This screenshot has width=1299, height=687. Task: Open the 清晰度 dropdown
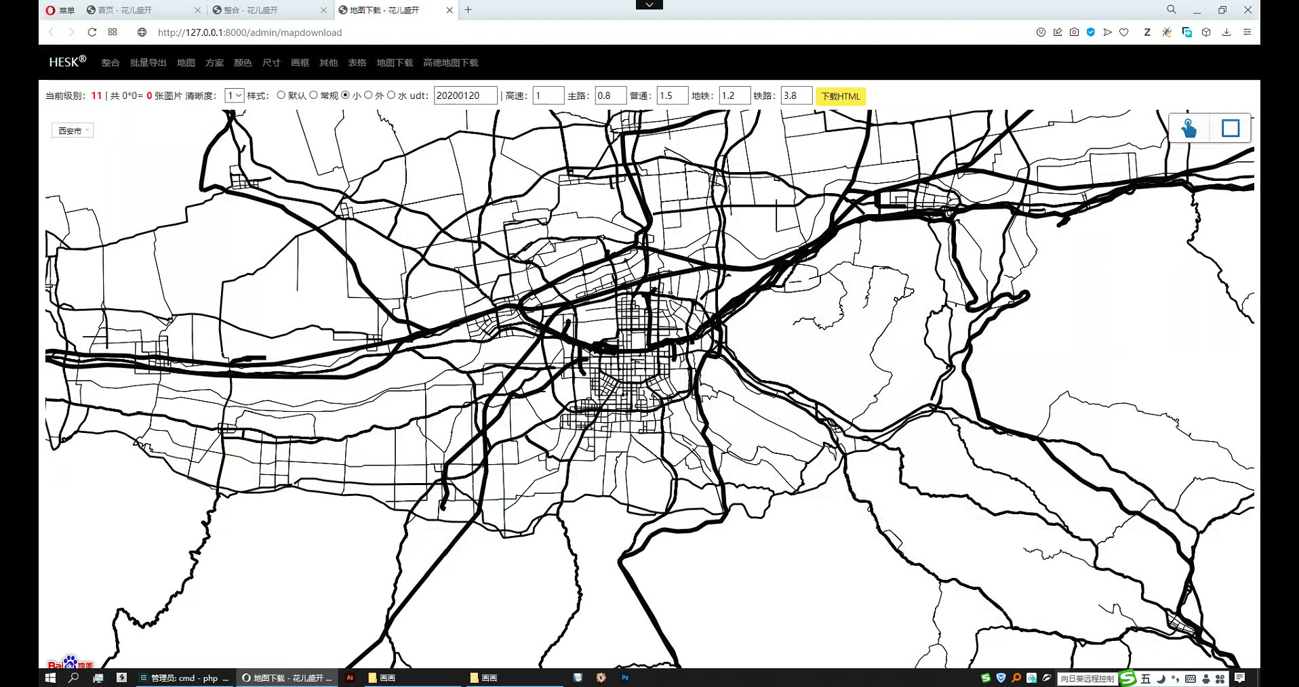pyautogui.click(x=234, y=96)
